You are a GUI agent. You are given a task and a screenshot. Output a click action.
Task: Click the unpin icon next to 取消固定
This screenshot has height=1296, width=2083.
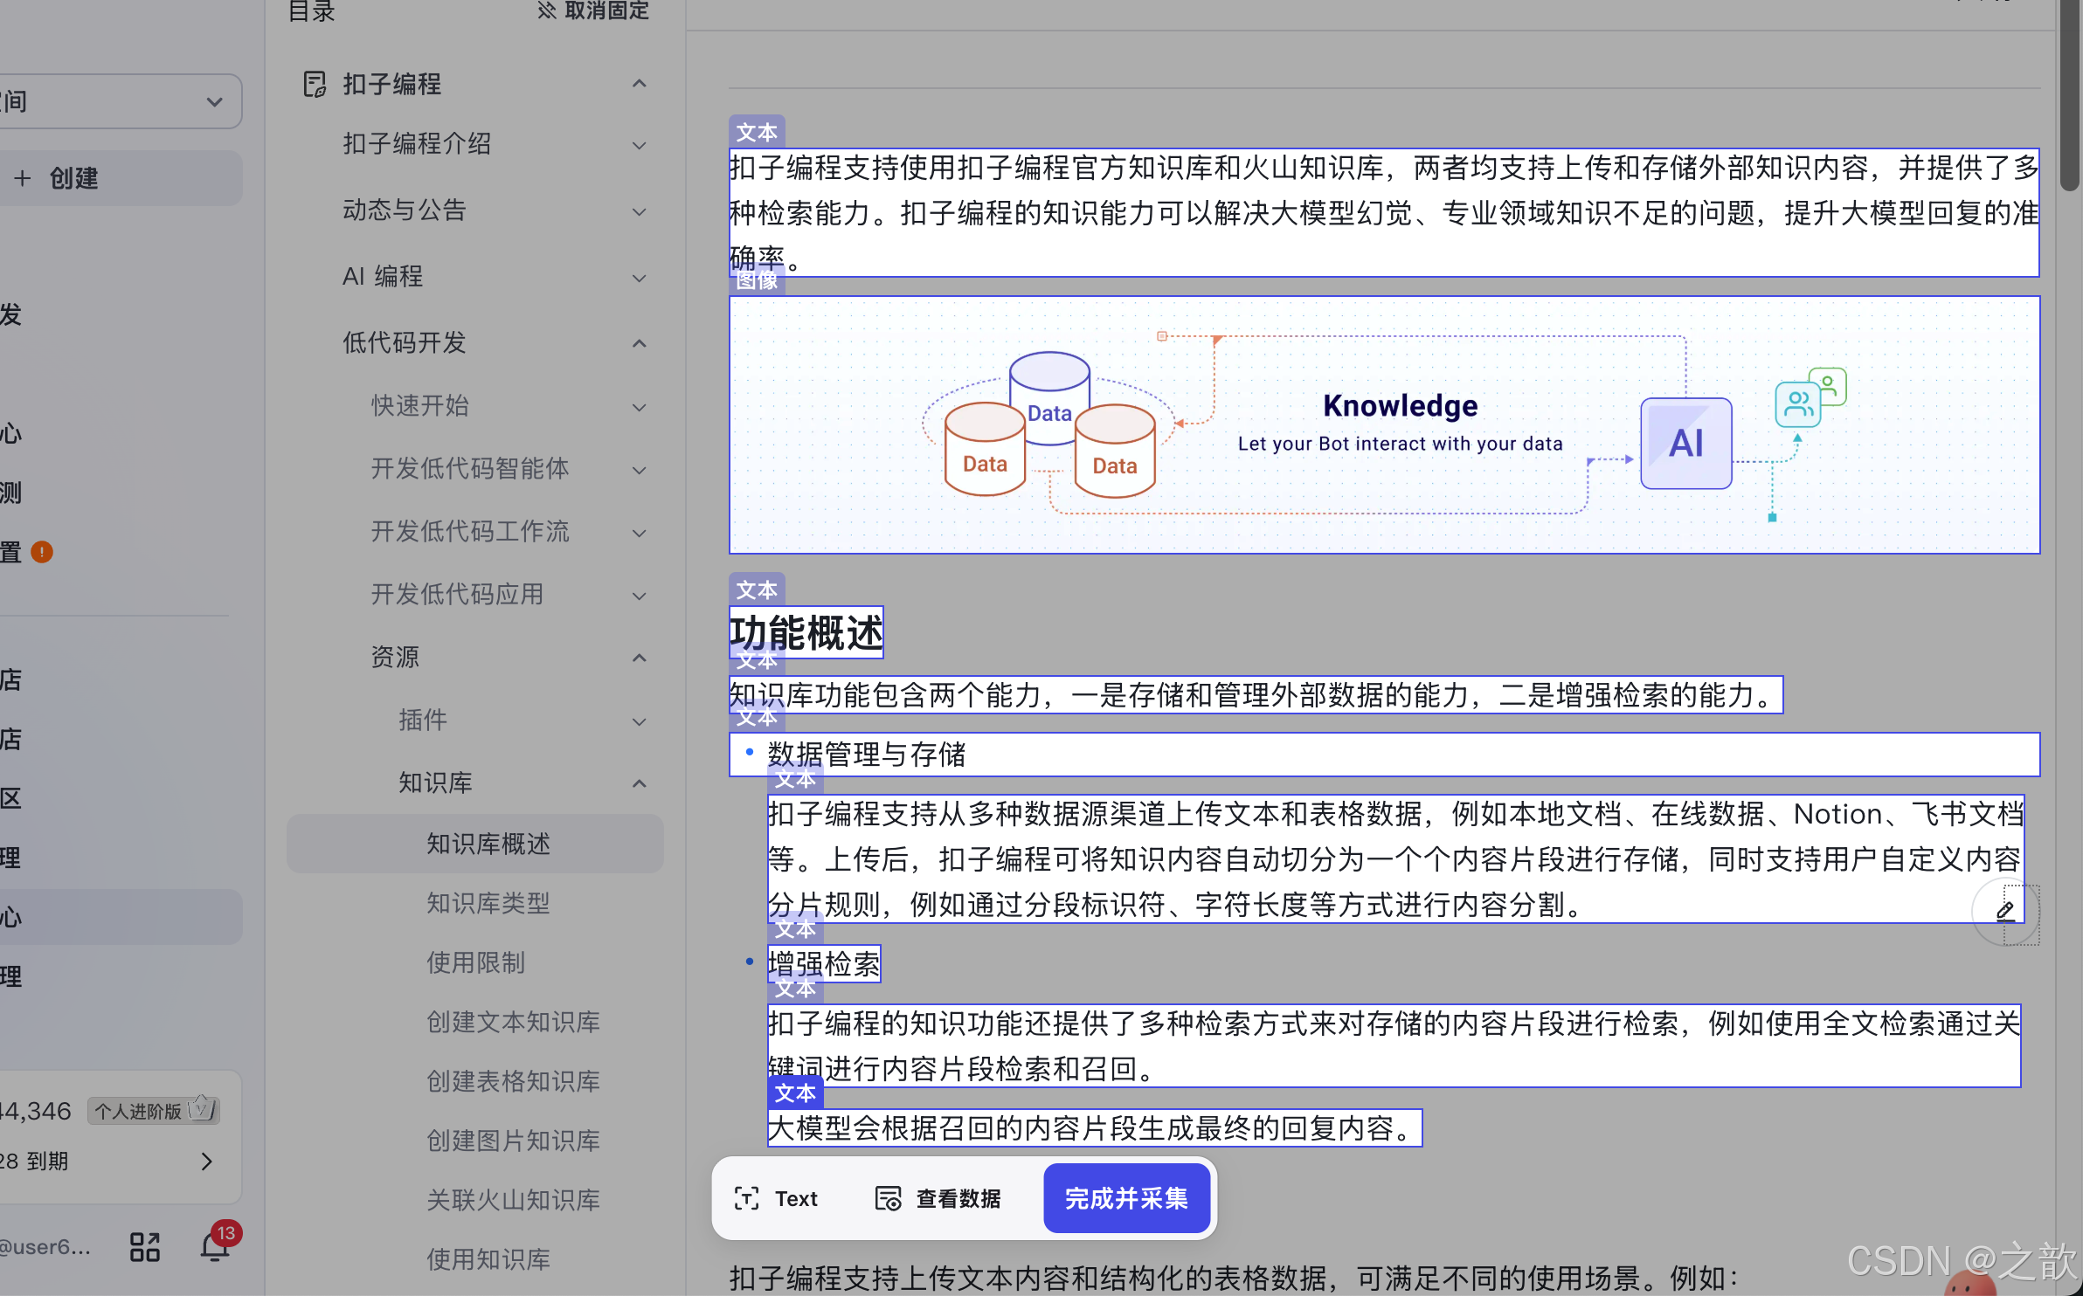click(547, 10)
